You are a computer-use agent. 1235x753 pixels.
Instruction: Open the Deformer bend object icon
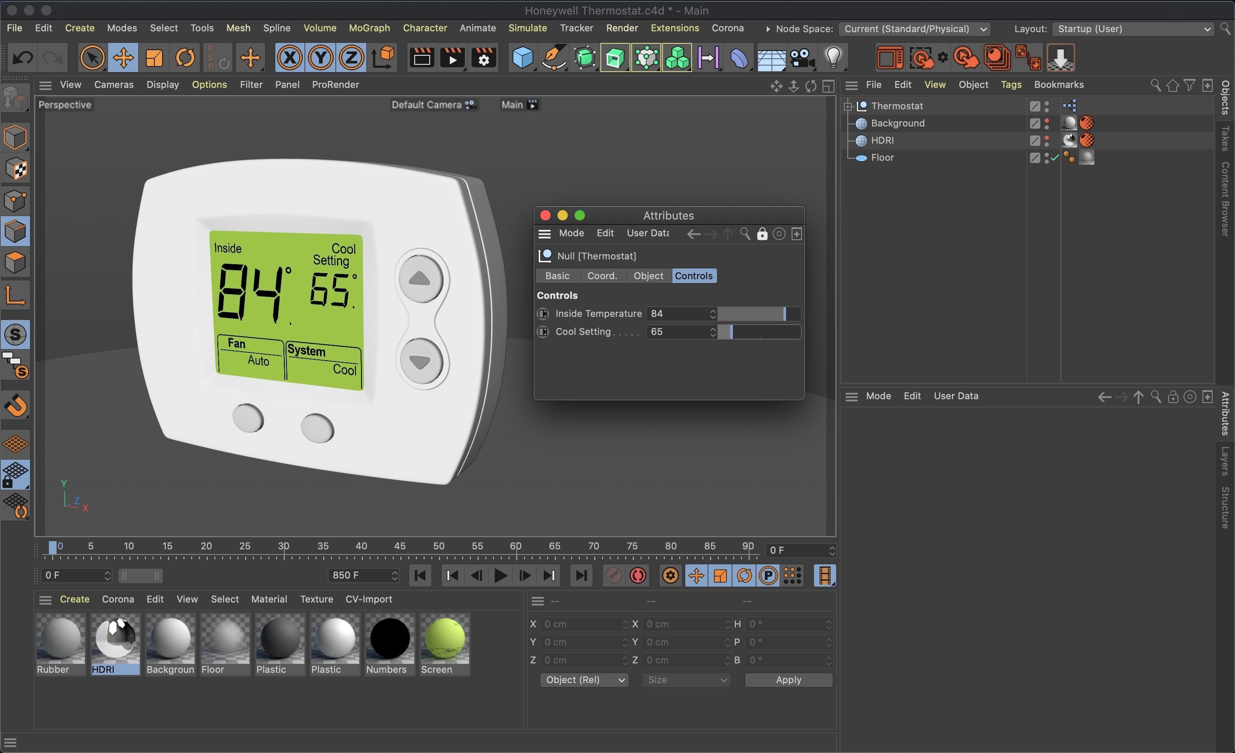click(x=739, y=57)
